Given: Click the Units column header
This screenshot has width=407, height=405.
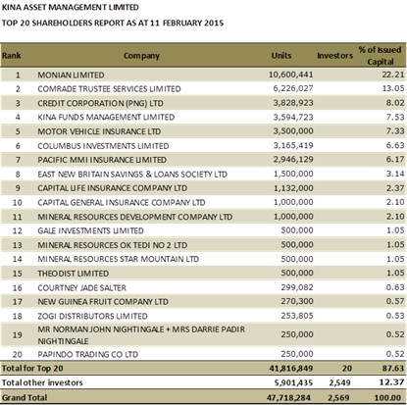Looking at the screenshot, I should click(281, 56).
